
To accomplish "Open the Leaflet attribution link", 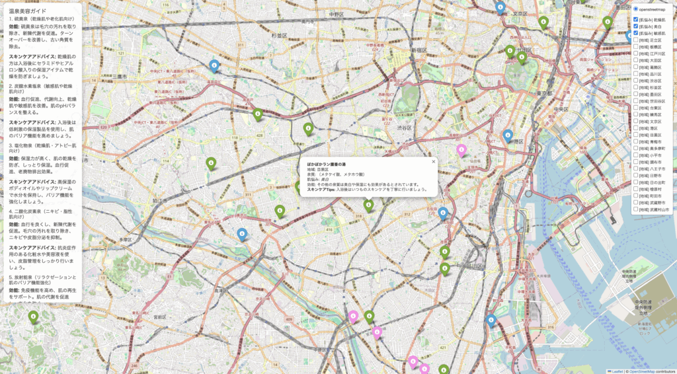I will pos(616,371).
